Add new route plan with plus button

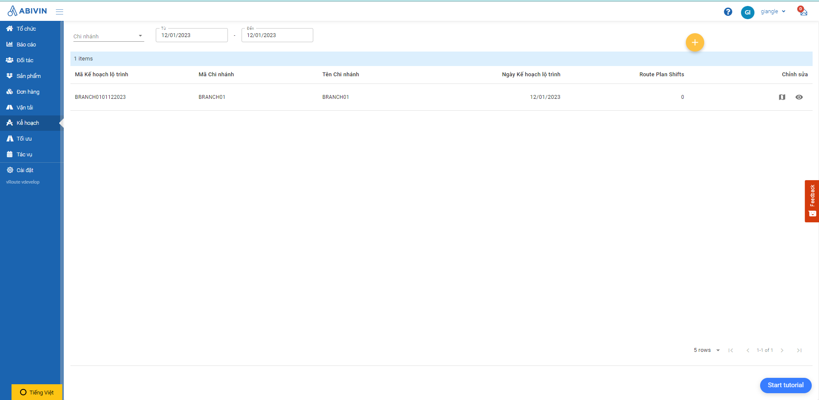[695, 43]
